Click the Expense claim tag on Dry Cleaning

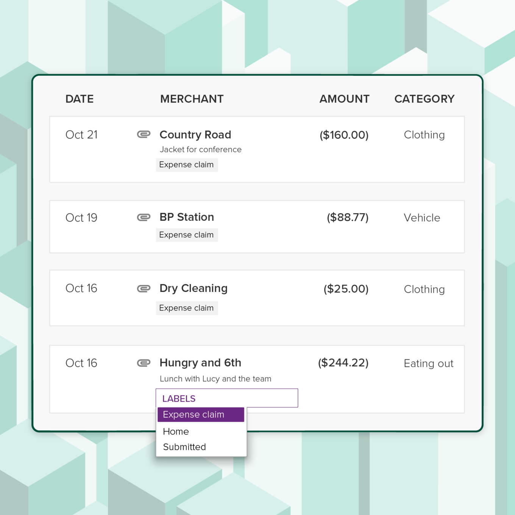click(x=187, y=308)
